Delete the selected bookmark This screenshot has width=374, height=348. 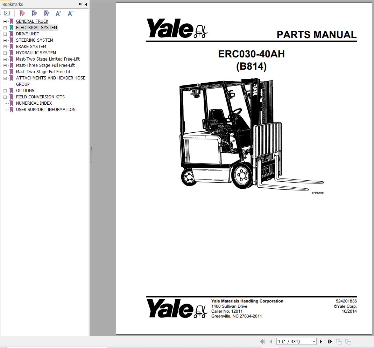[x=22, y=13]
